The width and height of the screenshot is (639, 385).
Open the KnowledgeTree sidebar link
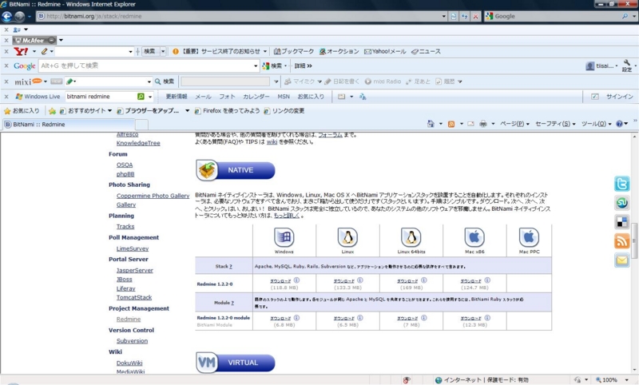click(x=138, y=143)
